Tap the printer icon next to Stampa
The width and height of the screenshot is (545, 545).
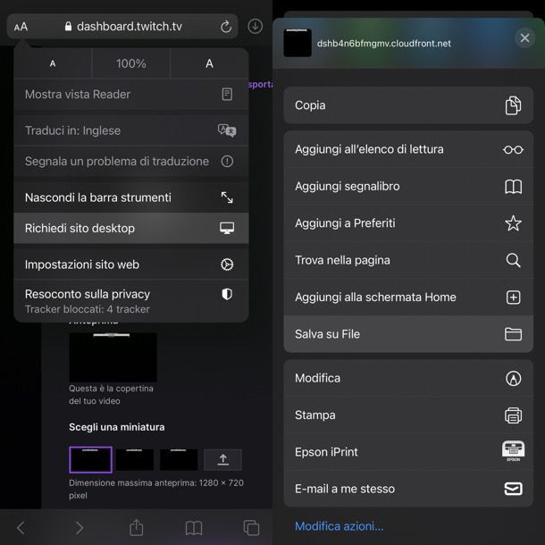[x=514, y=415]
